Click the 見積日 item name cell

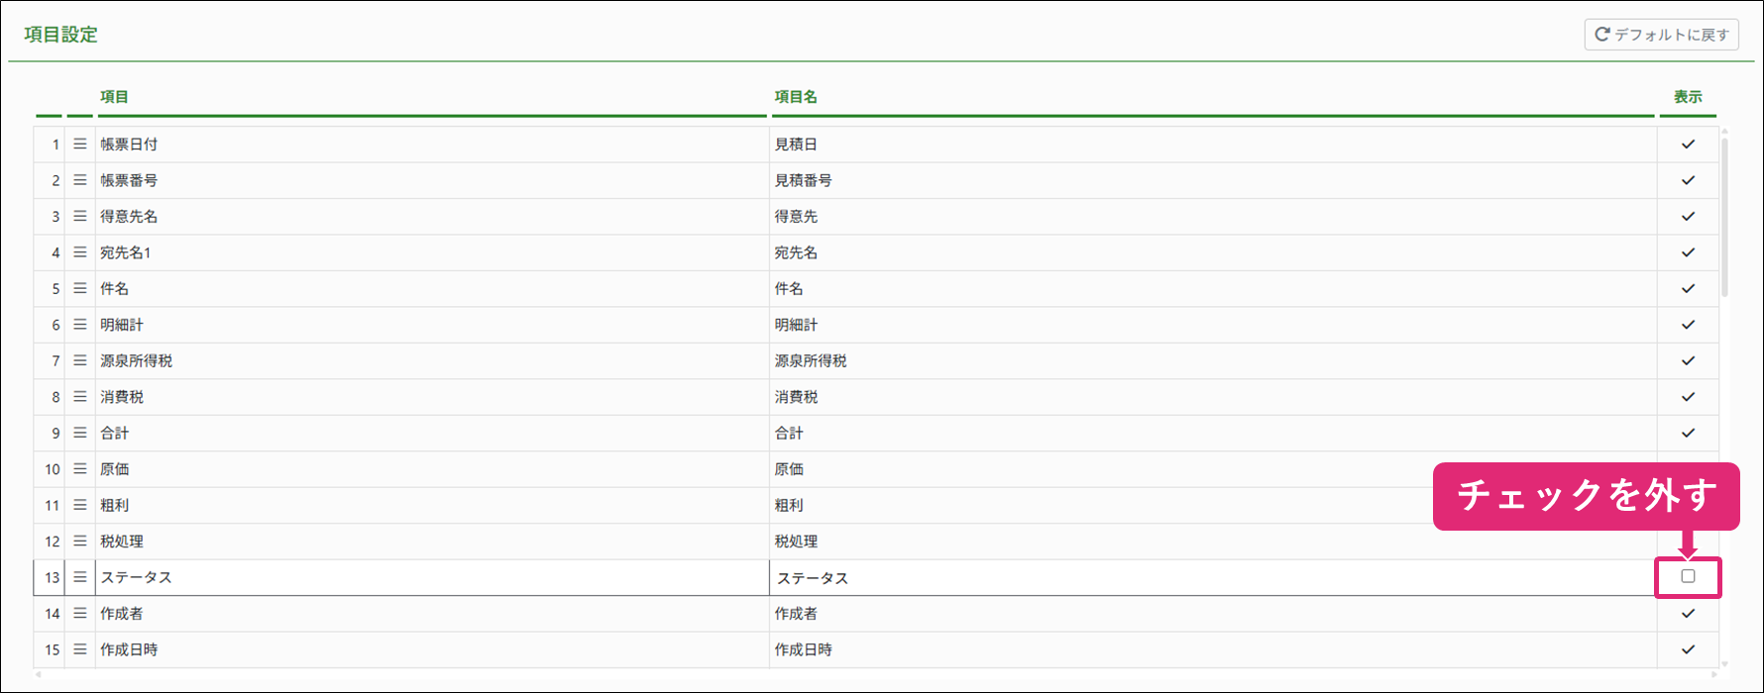(796, 145)
